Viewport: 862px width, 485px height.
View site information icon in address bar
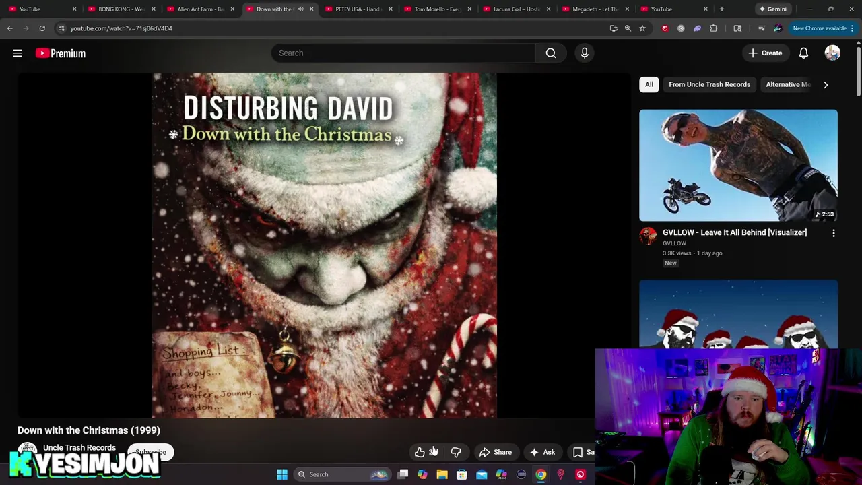click(61, 28)
